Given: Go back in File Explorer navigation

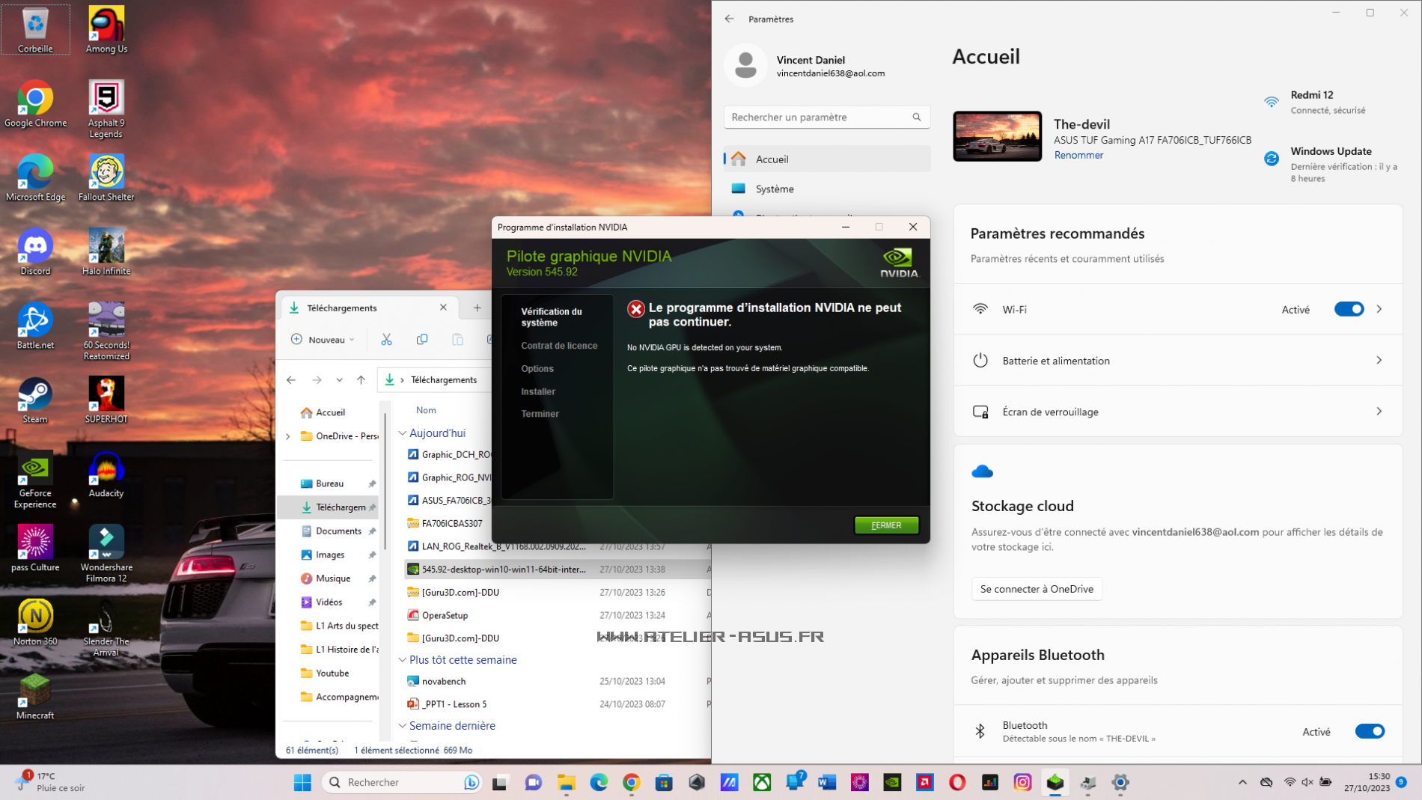Looking at the screenshot, I should [x=291, y=380].
